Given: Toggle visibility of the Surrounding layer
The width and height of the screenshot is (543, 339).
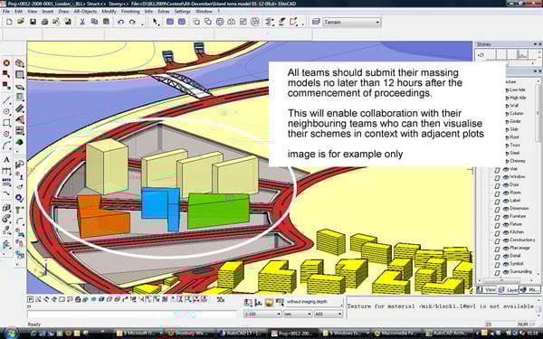Looking at the screenshot, I should pos(506,272).
